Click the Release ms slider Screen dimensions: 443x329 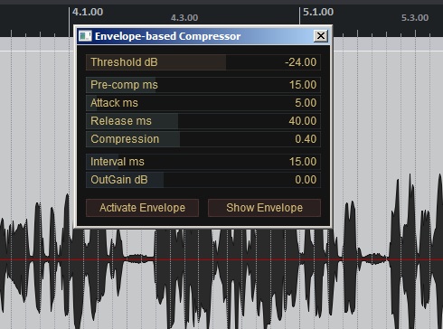203,121
